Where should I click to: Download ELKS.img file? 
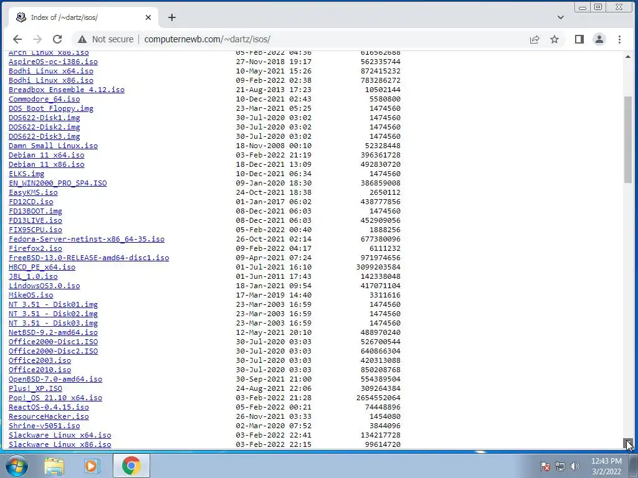point(26,174)
